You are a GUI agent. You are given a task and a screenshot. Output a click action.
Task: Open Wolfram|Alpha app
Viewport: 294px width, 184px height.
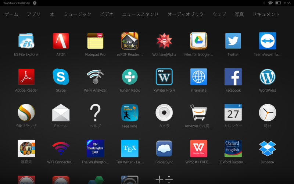point(164,41)
